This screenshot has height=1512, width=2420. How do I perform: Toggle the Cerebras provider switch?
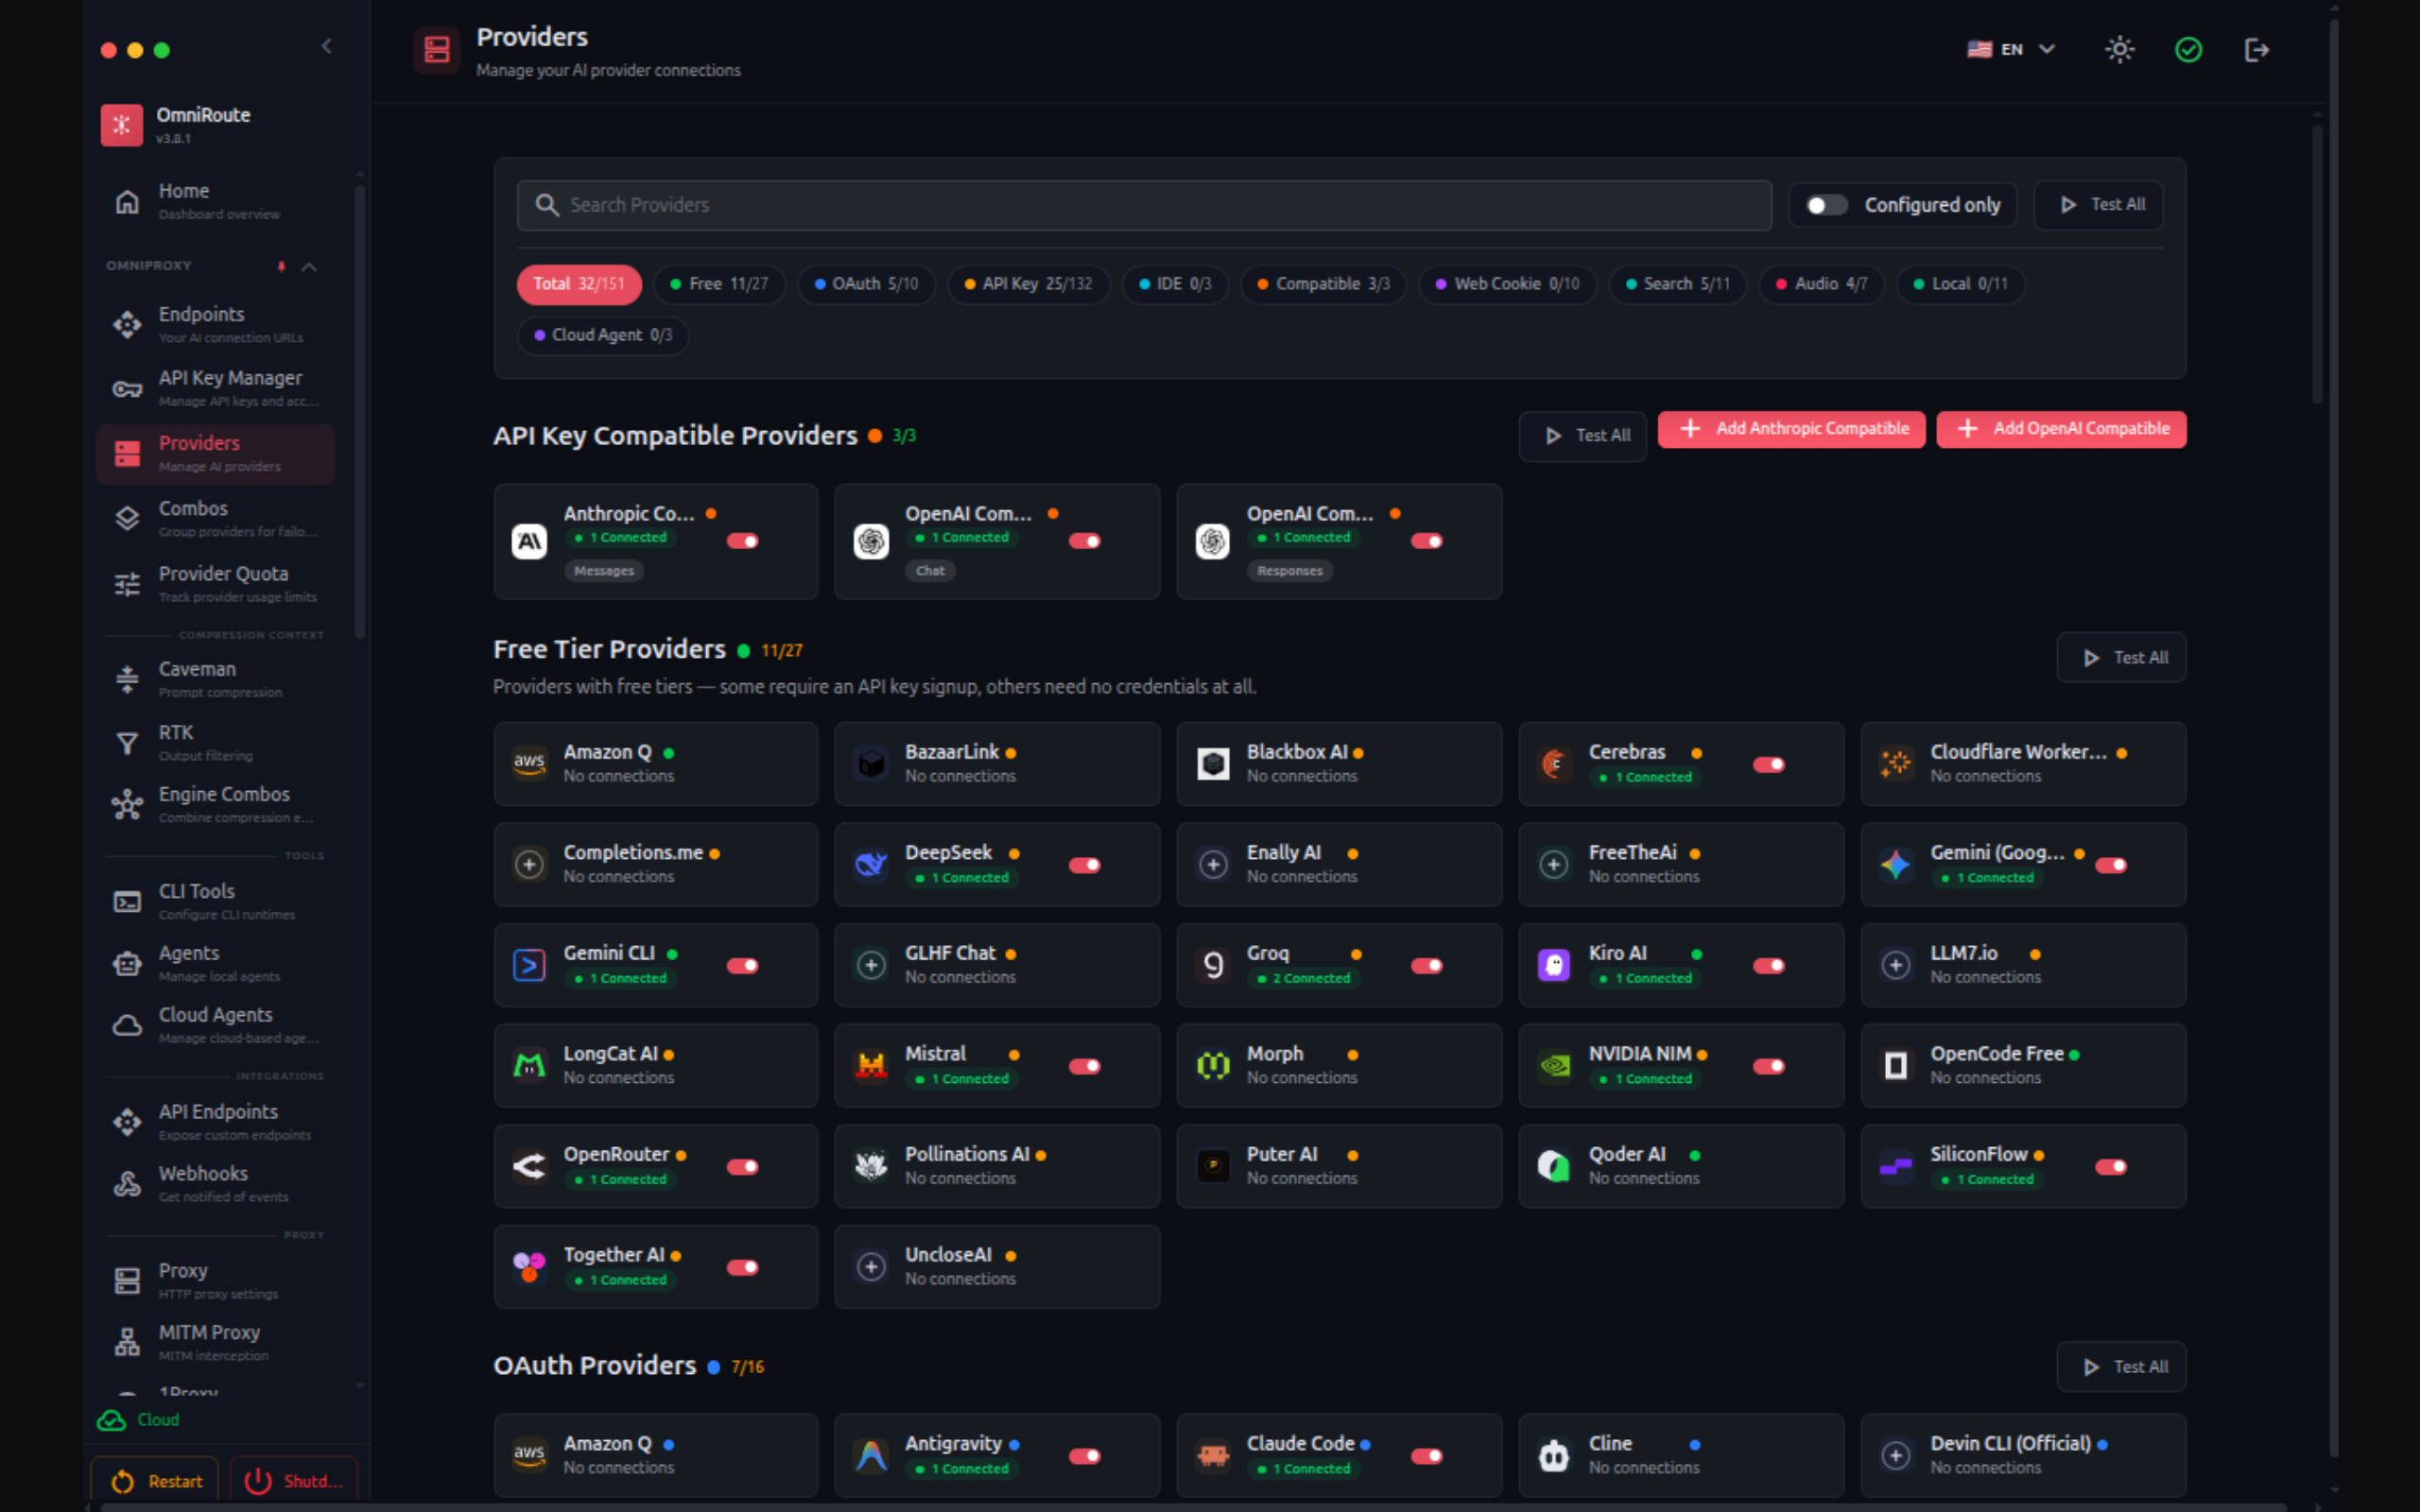[x=1769, y=765]
